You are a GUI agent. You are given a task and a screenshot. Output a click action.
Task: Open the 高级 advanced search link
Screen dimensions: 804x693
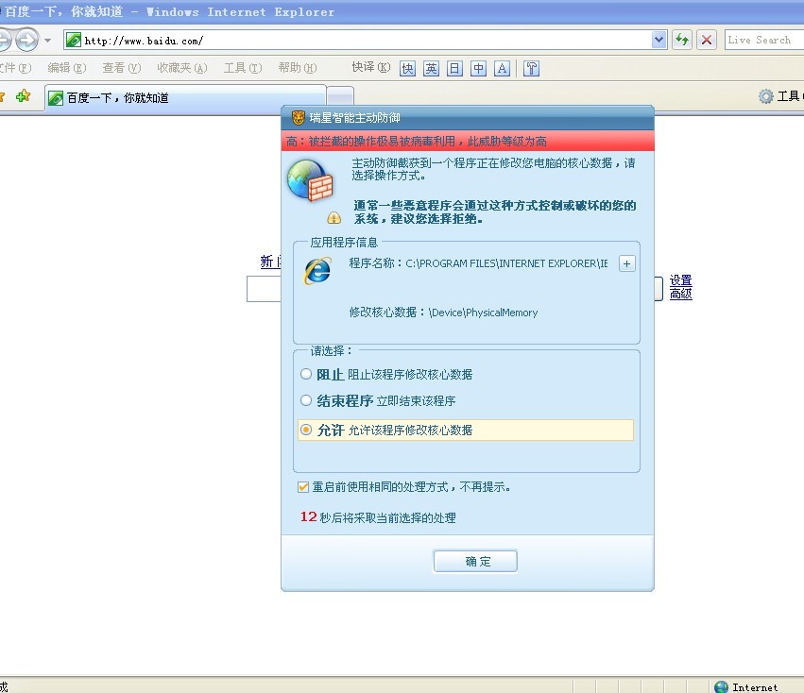point(681,294)
